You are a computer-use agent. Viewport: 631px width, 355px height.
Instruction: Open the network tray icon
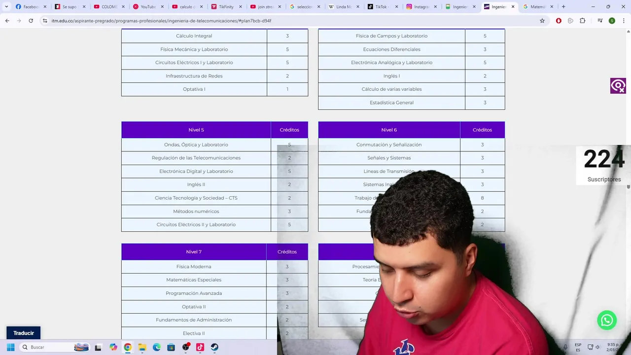point(591,347)
